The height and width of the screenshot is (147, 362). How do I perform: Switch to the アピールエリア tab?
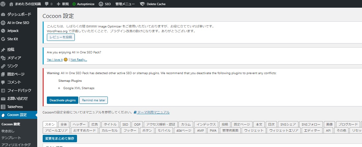click(x=56, y=130)
